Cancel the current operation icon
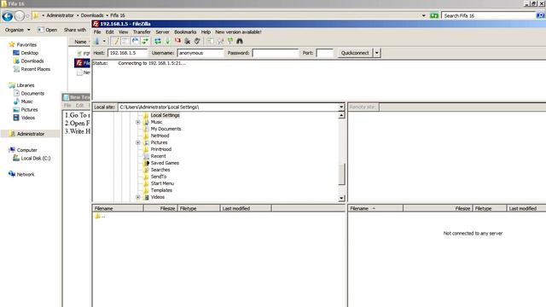The width and height of the screenshot is (546, 307). click(177, 41)
